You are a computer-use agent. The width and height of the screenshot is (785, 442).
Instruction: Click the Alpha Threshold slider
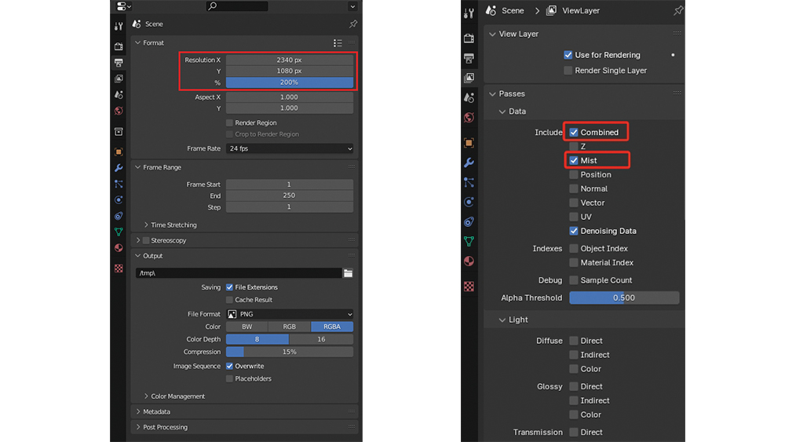click(x=623, y=298)
